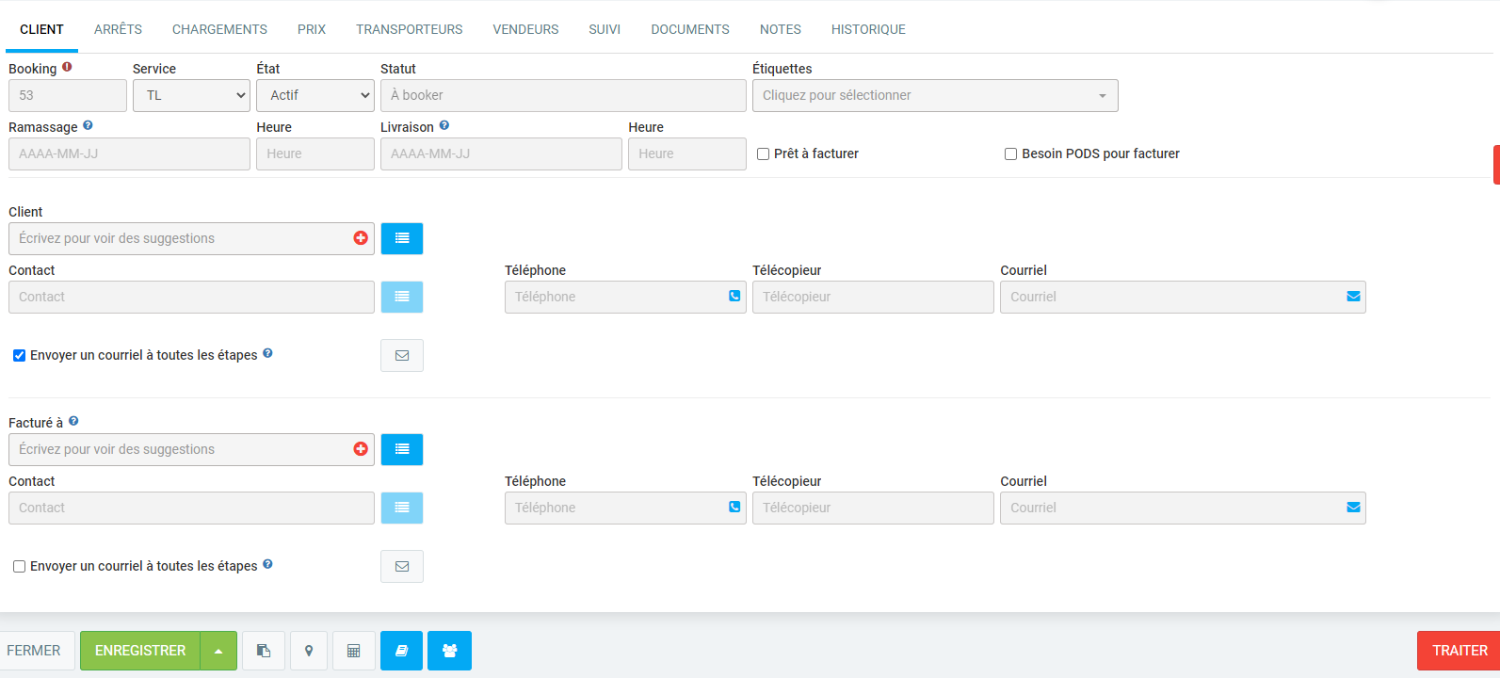Enable Besoin PODS pour facturer checkbox
The width and height of the screenshot is (1500, 678).
pos(1010,153)
